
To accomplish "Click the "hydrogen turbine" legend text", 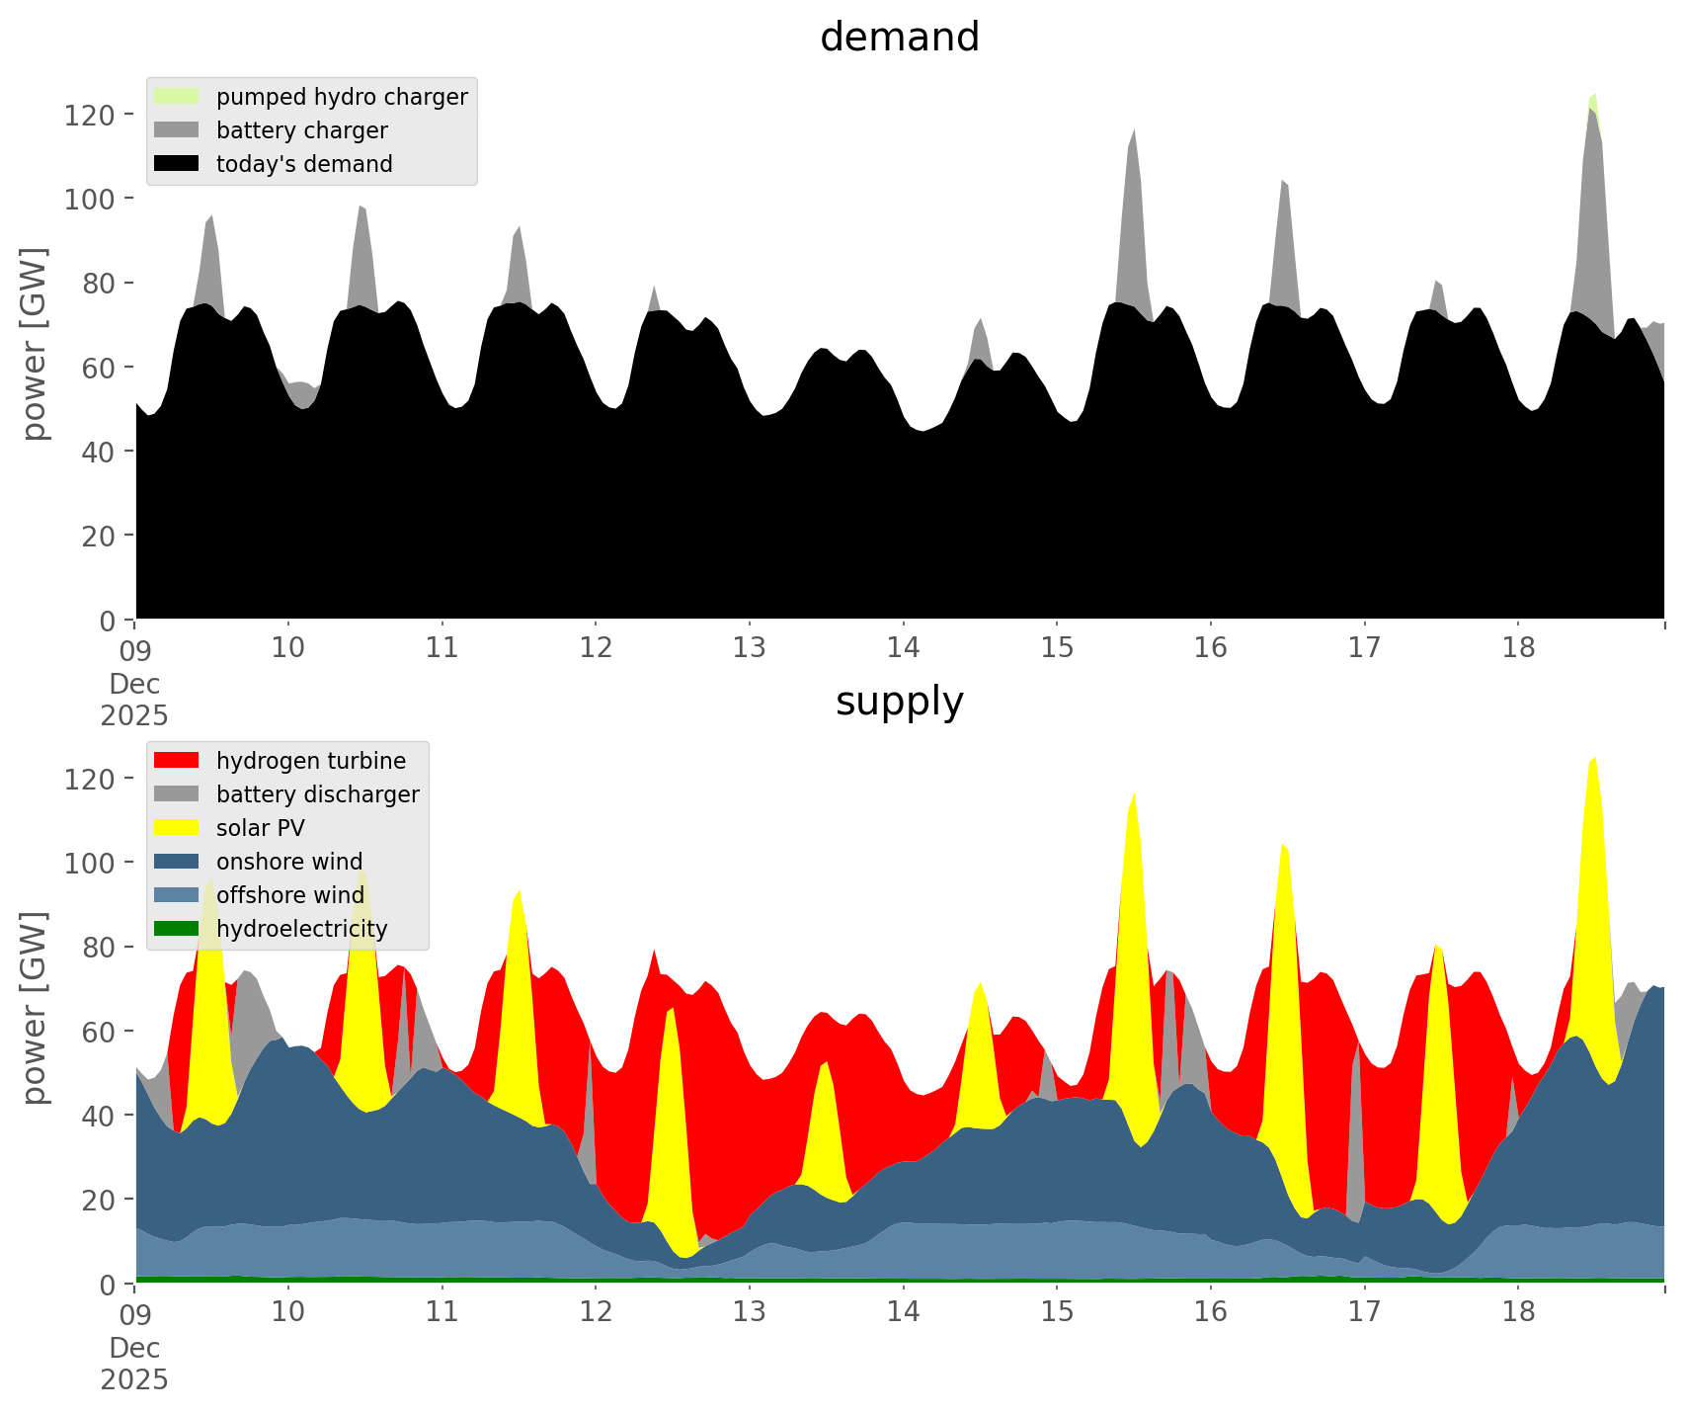I will (310, 761).
